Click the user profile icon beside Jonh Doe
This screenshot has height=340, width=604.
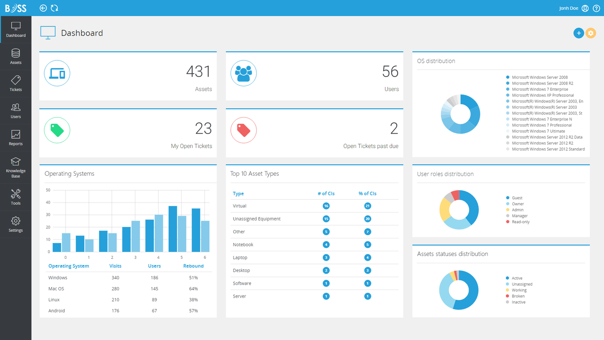pos(585,8)
